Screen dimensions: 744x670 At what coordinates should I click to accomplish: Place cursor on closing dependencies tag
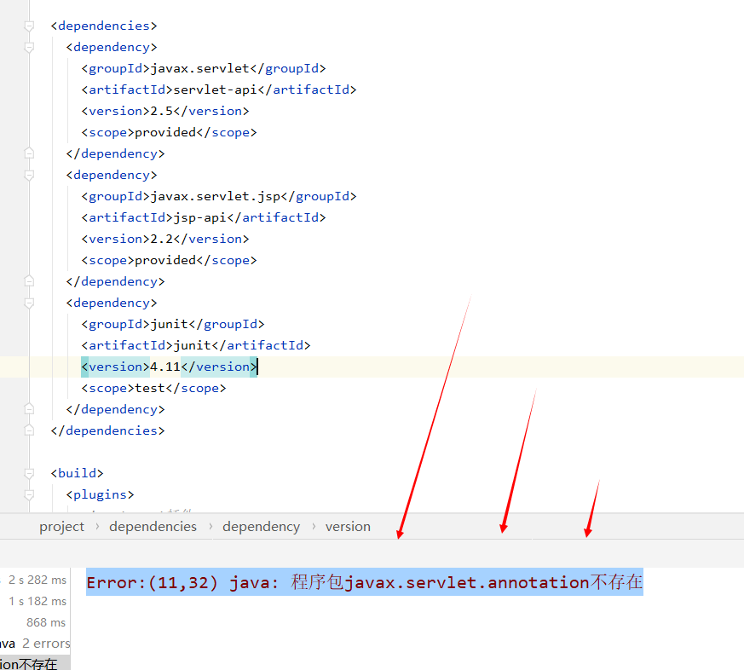pos(107,430)
